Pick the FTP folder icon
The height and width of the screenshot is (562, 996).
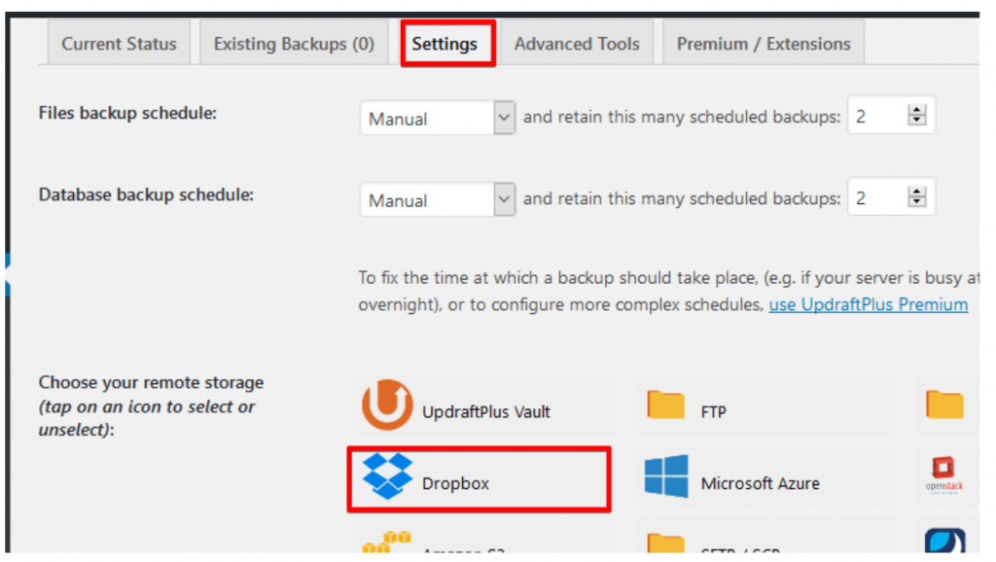666,405
